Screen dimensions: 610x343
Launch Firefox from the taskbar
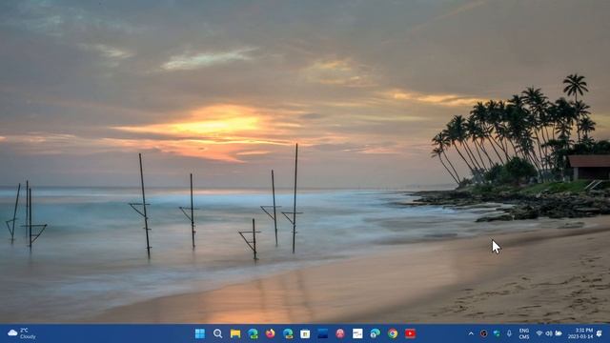[x=271, y=333]
